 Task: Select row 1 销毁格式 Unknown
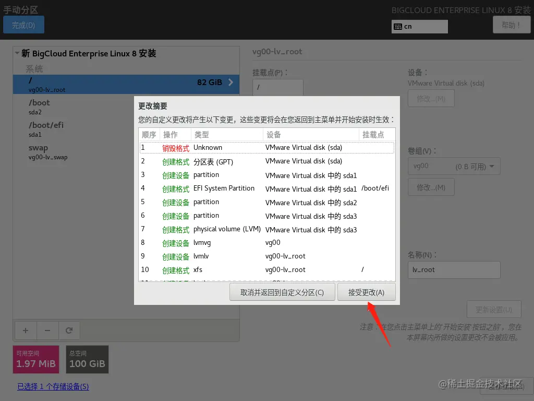coord(266,148)
